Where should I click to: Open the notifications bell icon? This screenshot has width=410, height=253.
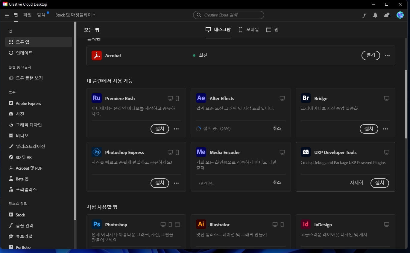tap(375, 15)
